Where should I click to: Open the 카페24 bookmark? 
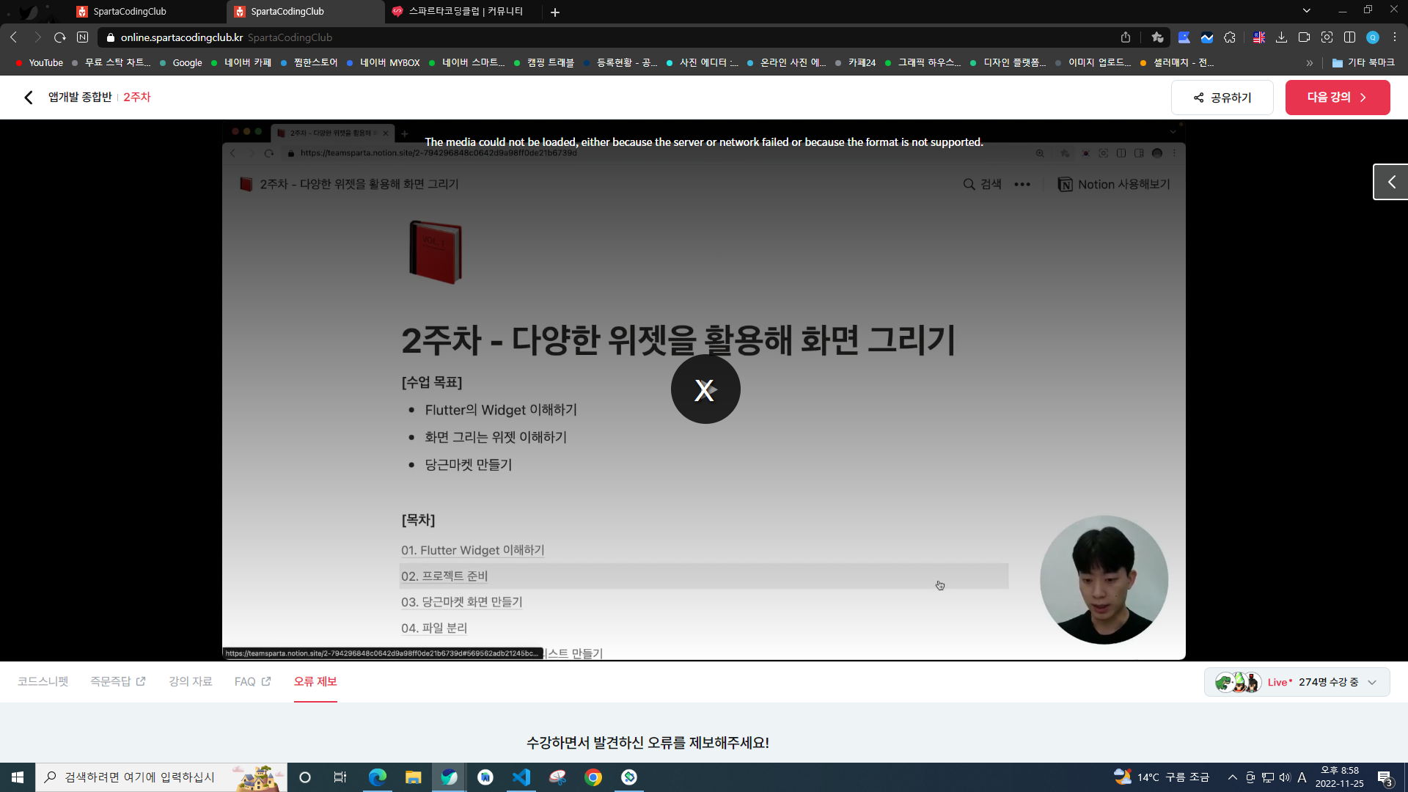(855, 63)
